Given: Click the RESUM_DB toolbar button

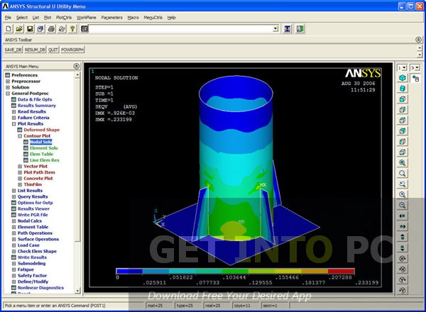Looking at the screenshot, I should 35,50.
